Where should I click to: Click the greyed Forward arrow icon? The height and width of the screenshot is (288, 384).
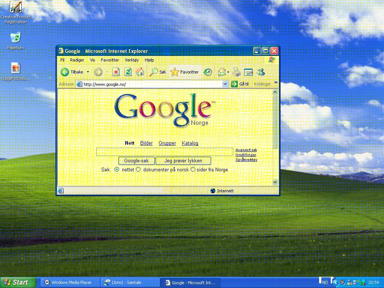click(98, 72)
